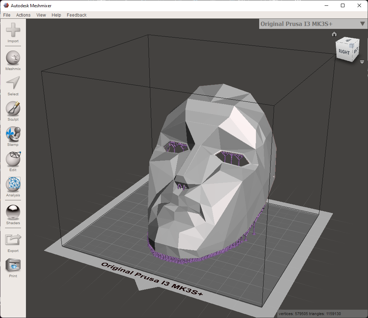Click the home view icon

334,34
